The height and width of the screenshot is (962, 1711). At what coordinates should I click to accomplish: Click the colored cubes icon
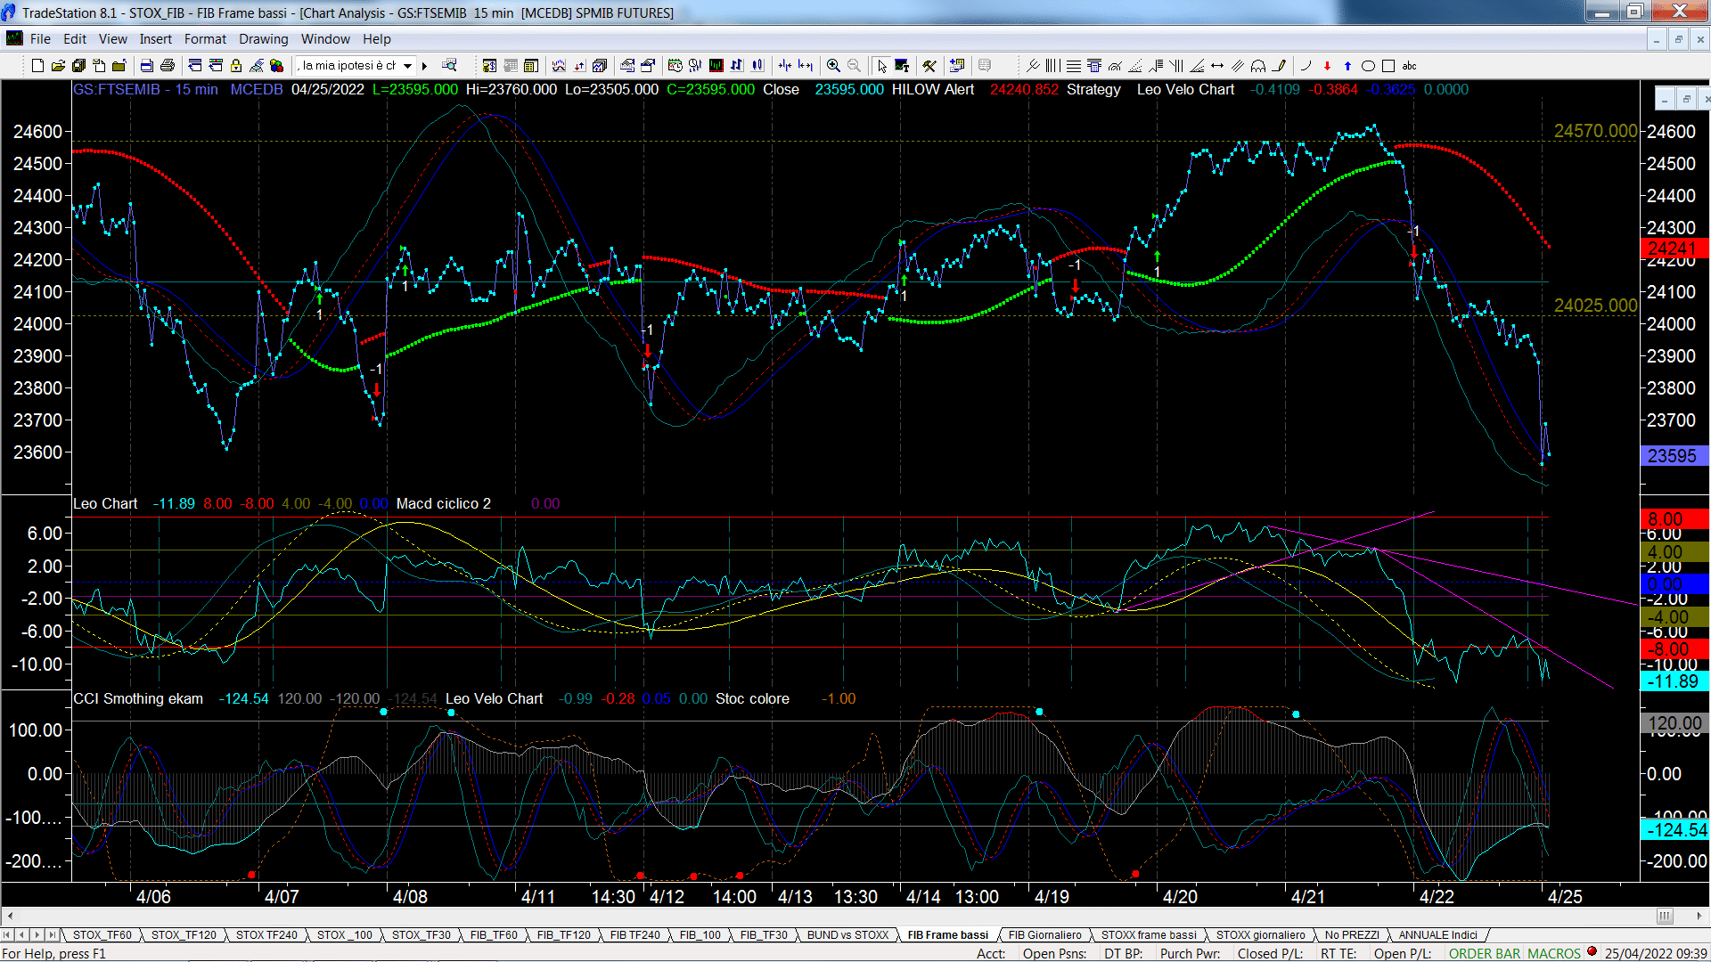click(276, 66)
